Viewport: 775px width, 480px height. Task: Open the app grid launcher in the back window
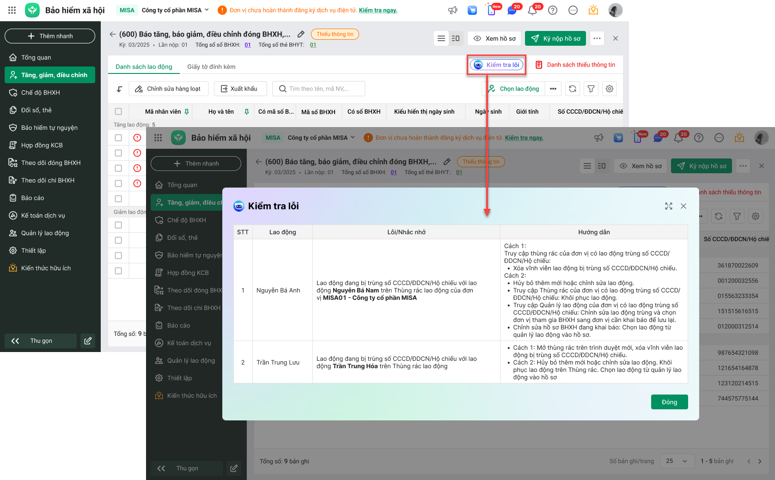click(x=12, y=10)
